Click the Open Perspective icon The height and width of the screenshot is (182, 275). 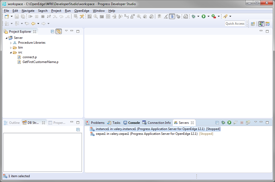point(253,24)
